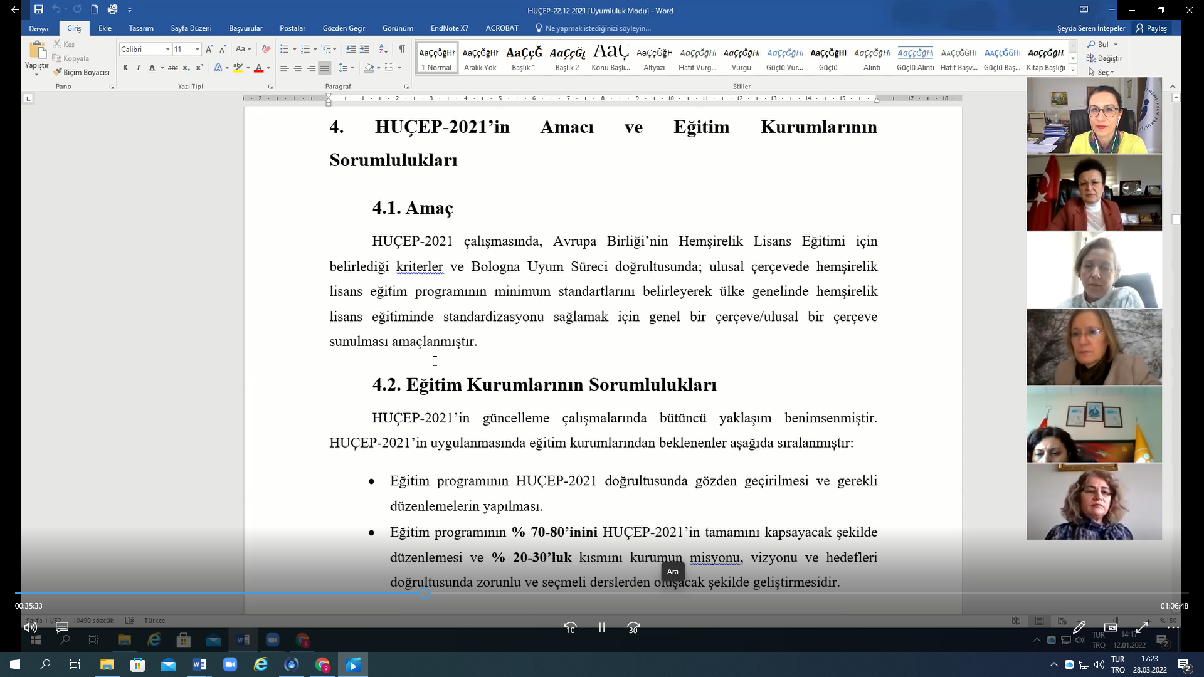This screenshot has width=1204, height=677.
Task: Apply yellow text highlight color
Action: pyautogui.click(x=238, y=68)
